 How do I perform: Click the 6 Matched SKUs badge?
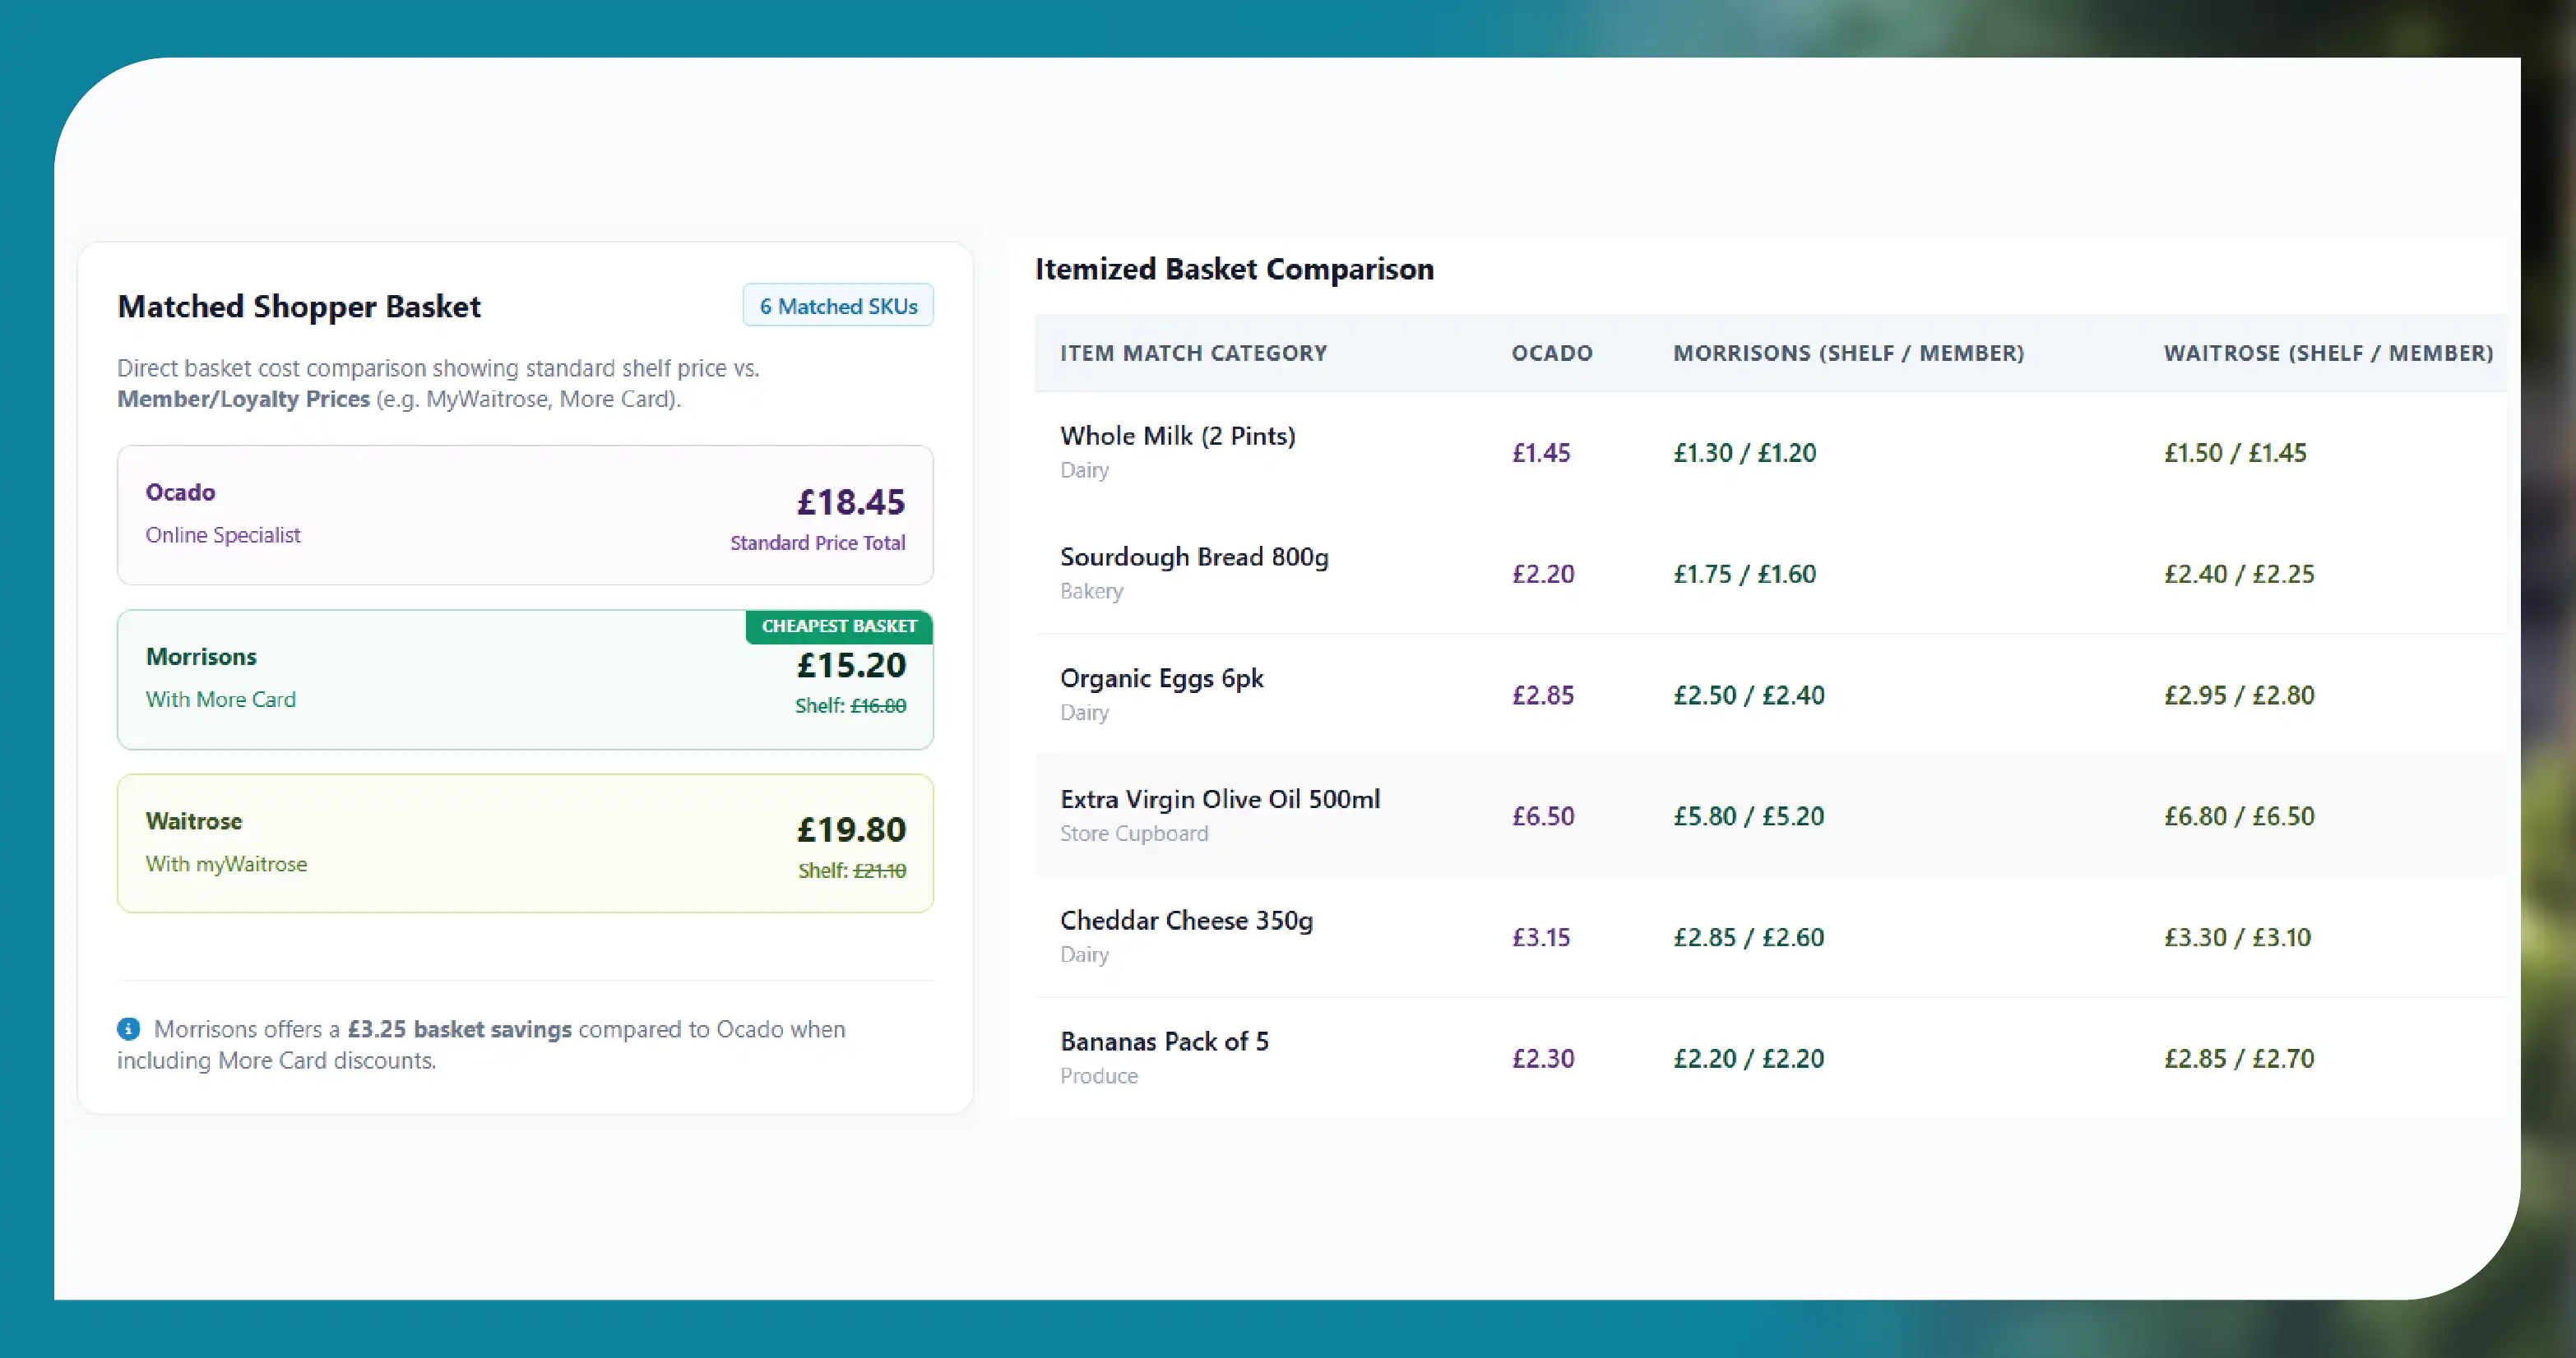pyautogui.click(x=838, y=306)
